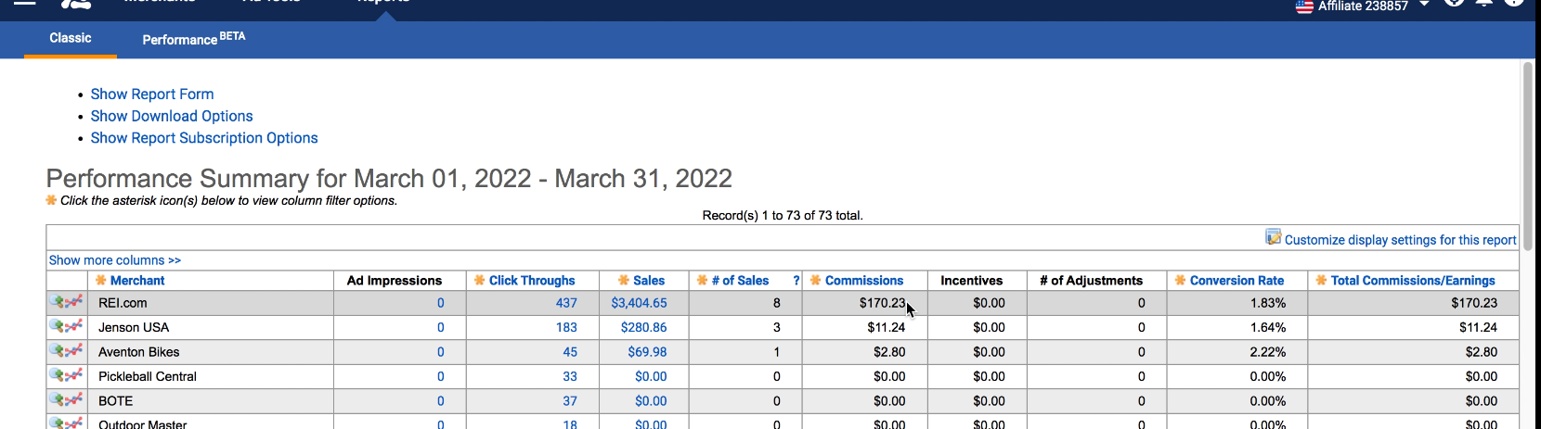Image resolution: width=1541 pixels, height=429 pixels.
Task: Open the trend graph icon for BOTE
Action: [x=74, y=400]
